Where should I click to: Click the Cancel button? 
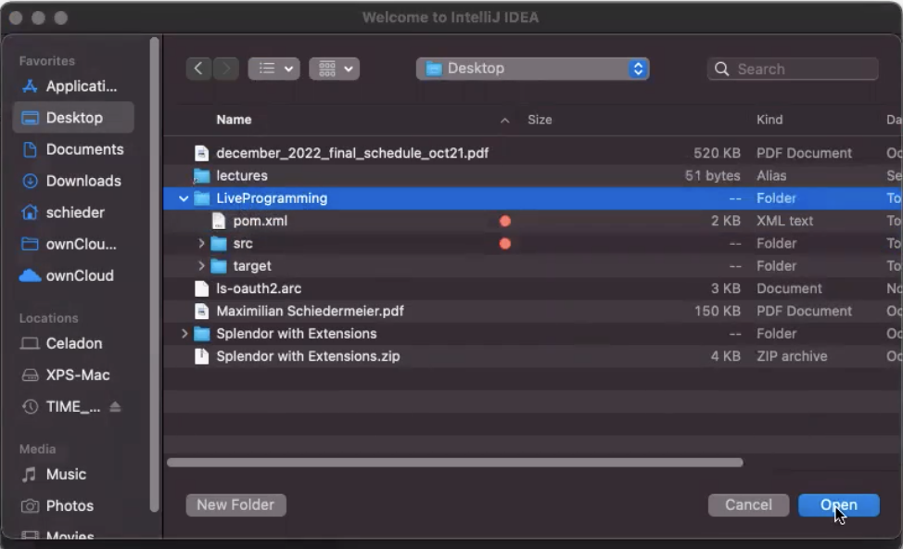[x=748, y=504]
